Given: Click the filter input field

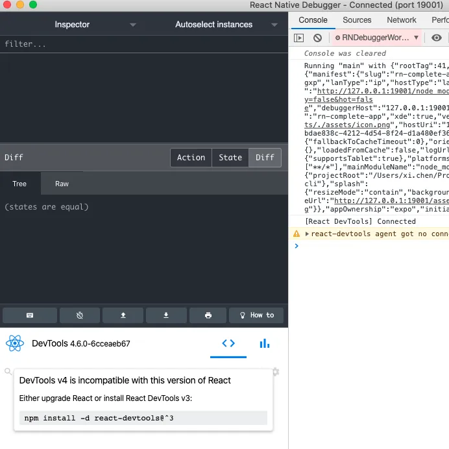Looking at the screenshot, I should (x=144, y=44).
